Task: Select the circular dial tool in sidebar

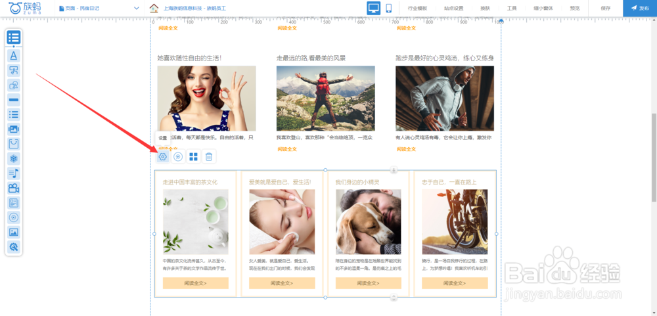Action: click(13, 217)
